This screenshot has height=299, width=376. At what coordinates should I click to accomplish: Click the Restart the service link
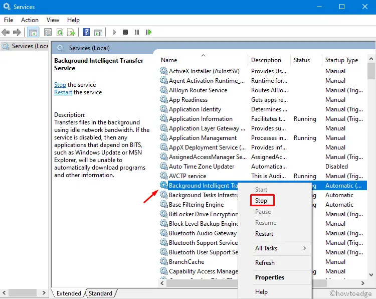point(63,92)
